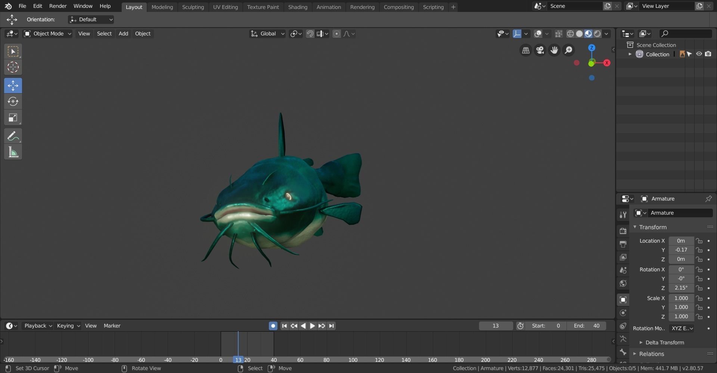Select the Select Box tool
This screenshot has width=717, height=373.
point(13,51)
